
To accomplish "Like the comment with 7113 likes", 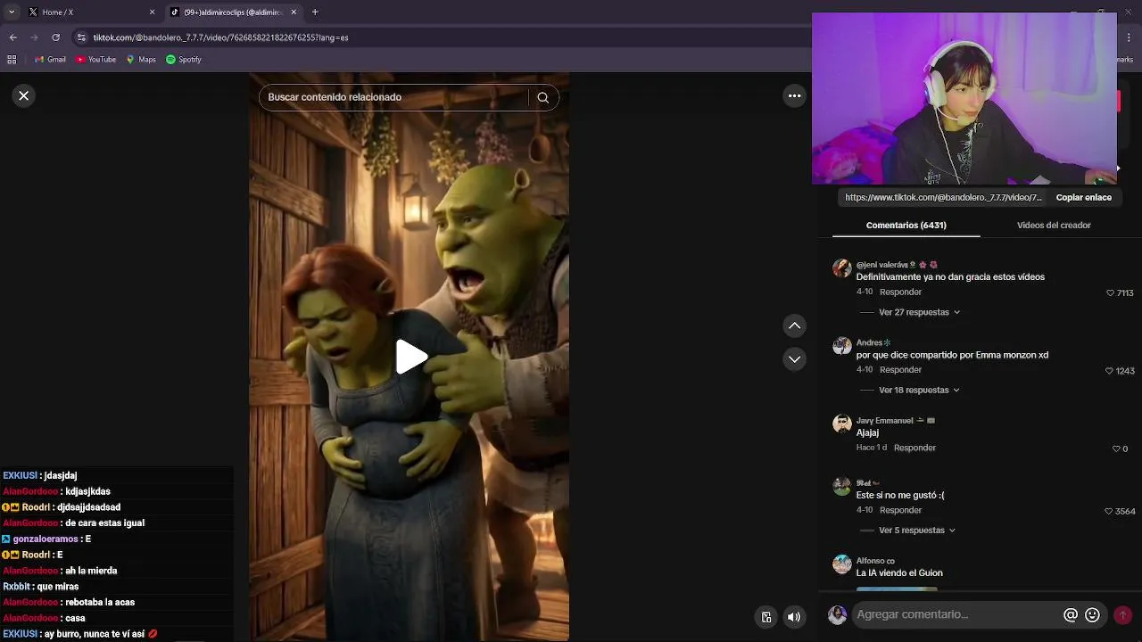I will 1111,292.
